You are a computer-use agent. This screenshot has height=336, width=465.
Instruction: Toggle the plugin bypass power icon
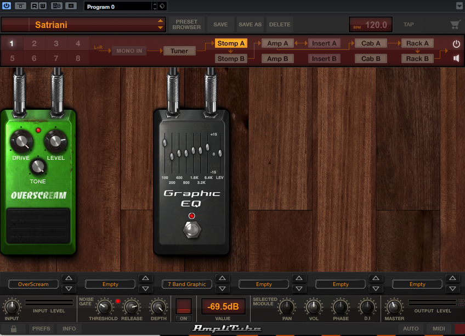[x=7, y=5]
